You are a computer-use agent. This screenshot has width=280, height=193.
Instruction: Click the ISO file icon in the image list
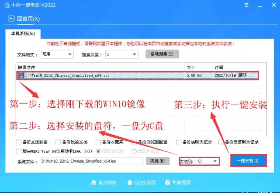[x=21, y=75]
